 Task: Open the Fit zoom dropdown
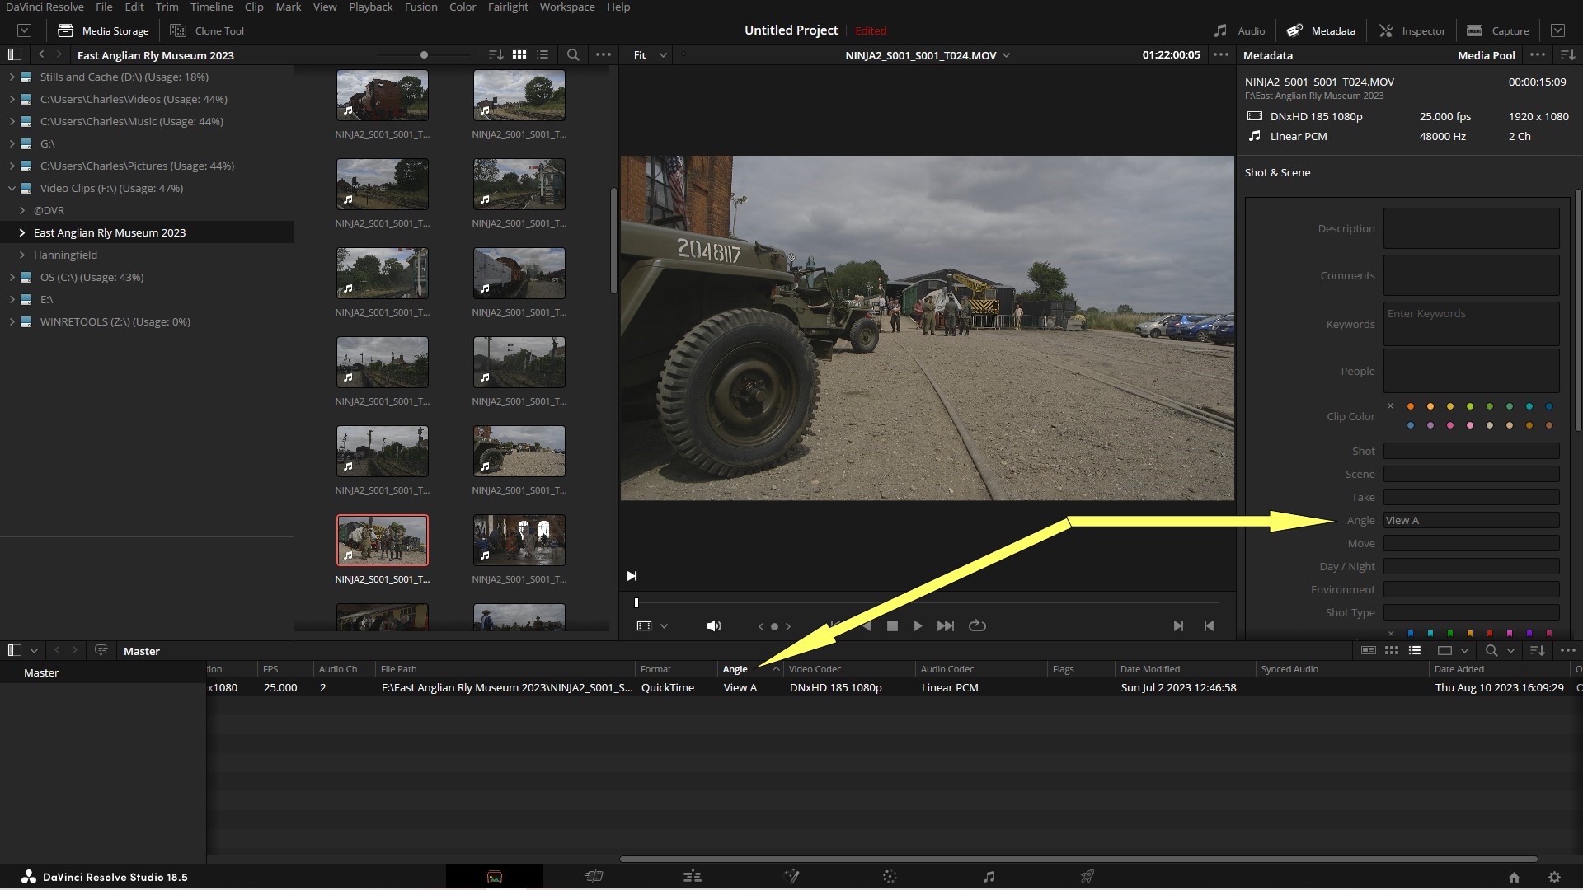pyautogui.click(x=650, y=54)
